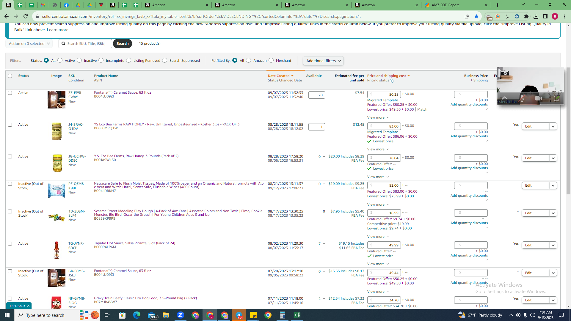571x321 pixels.
Task: Sort table by Date Created
Action: tap(280, 76)
